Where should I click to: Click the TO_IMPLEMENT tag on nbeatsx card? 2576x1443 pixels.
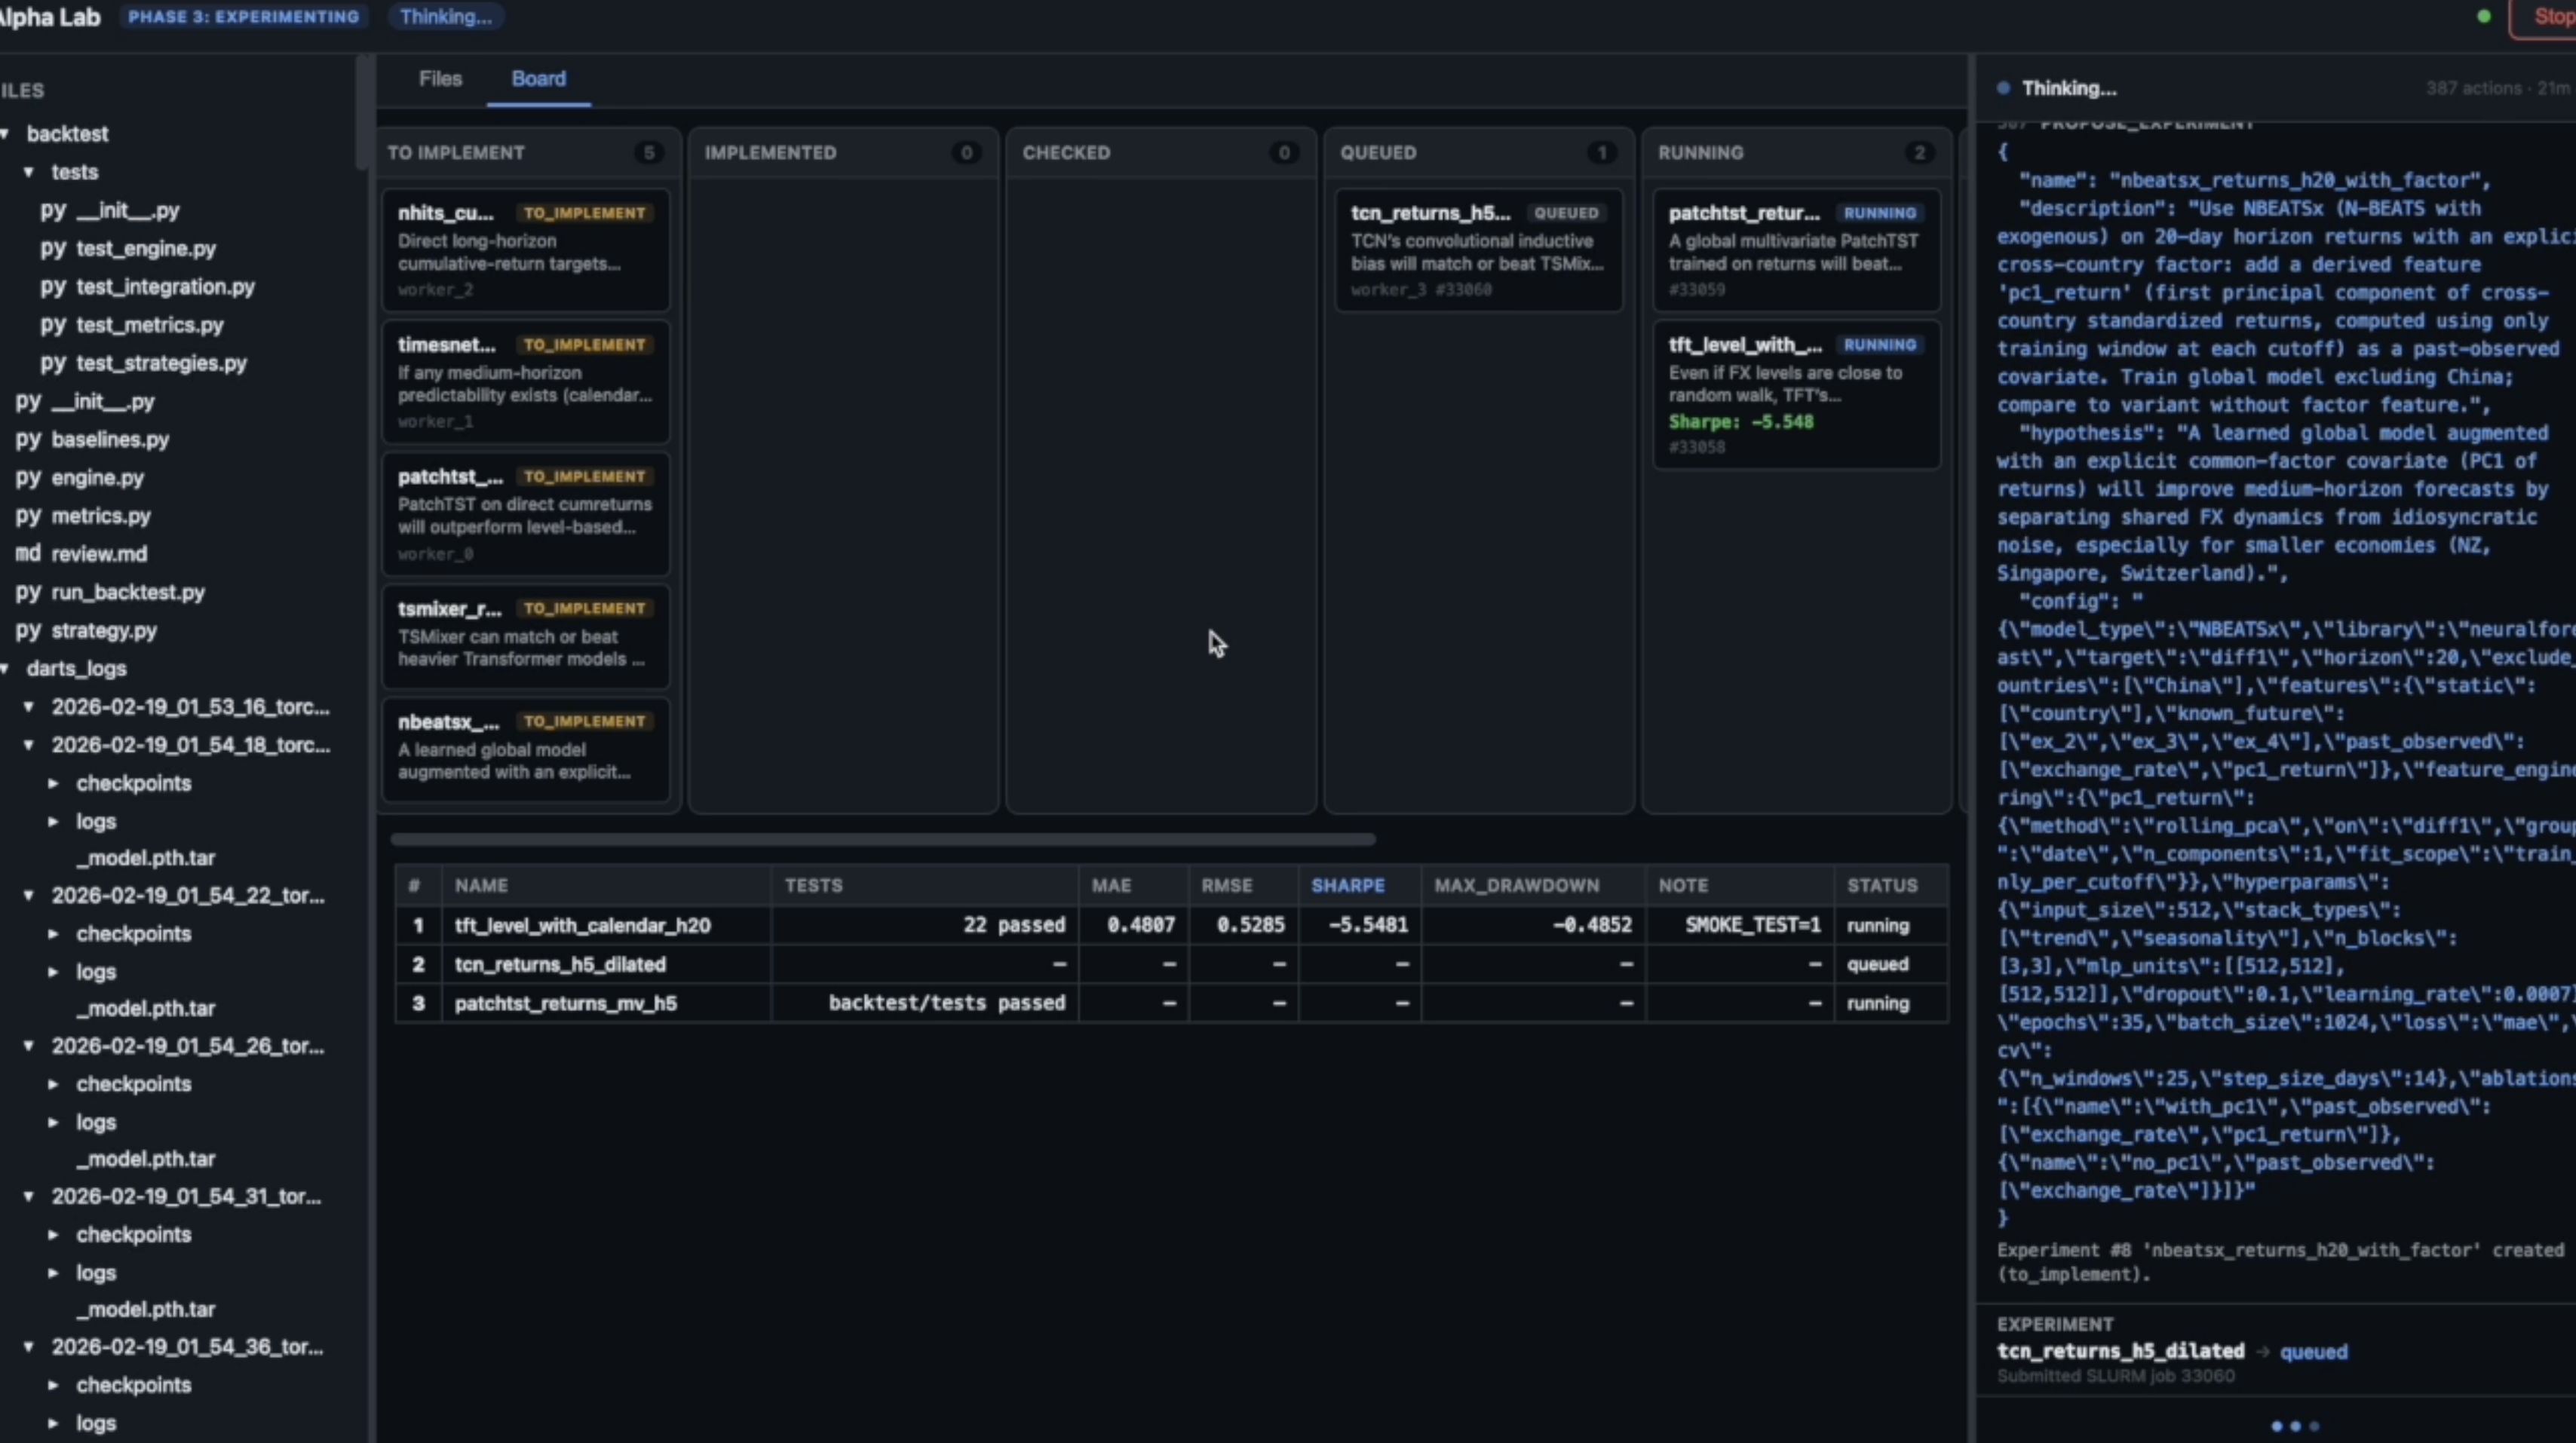(x=585, y=721)
